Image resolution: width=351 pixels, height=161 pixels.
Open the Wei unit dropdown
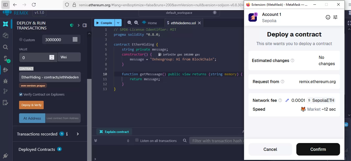[x=69, y=57]
